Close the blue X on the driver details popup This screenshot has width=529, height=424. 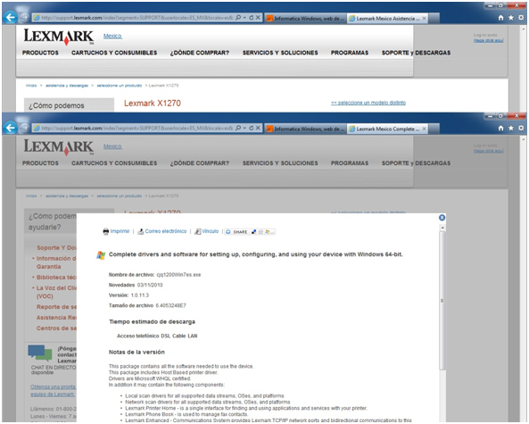click(442, 218)
